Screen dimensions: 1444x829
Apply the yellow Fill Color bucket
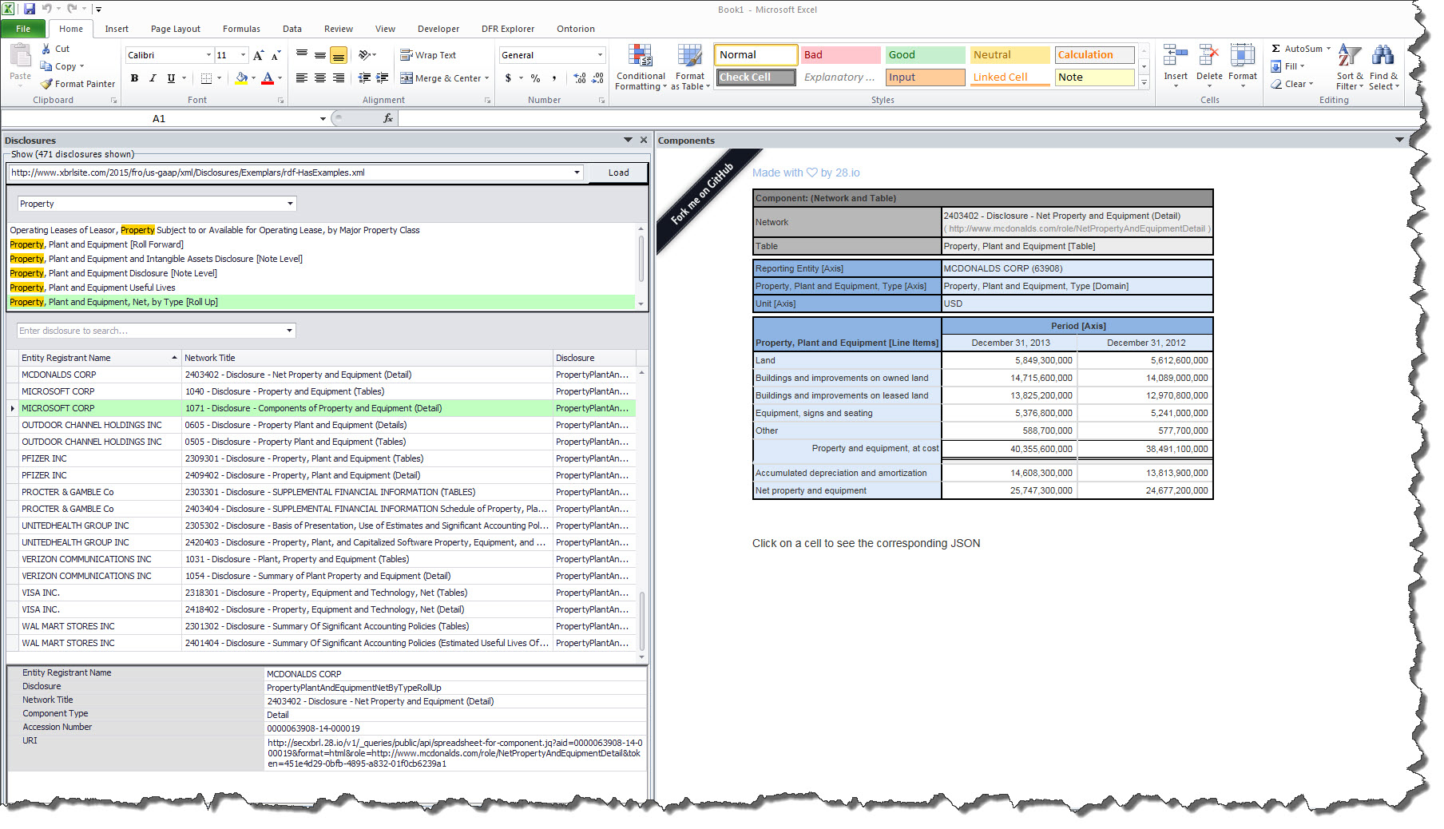pos(241,78)
